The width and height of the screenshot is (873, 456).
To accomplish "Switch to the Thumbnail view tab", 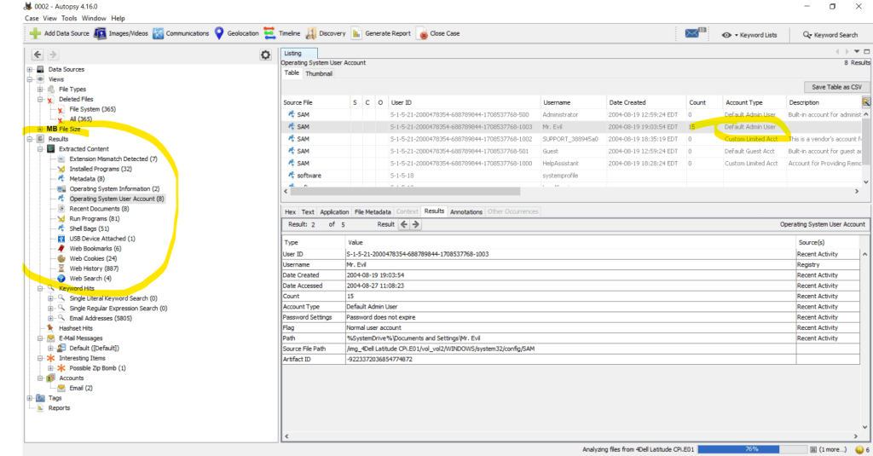I will (319, 73).
